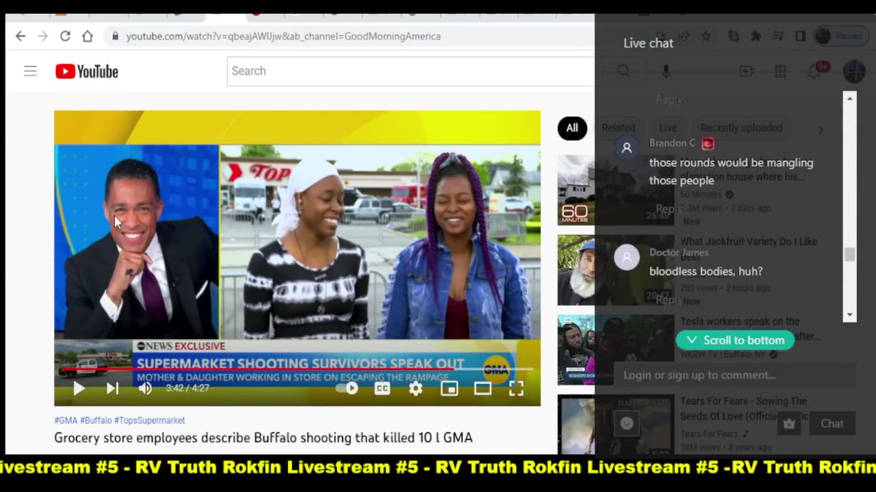This screenshot has height=492, width=876.
Task: Open the 60 Minutes video thumbnail
Action: (x=615, y=190)
